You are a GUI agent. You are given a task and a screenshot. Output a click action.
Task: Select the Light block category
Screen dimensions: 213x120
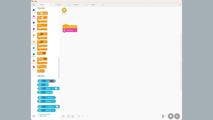tap(34, 23)
